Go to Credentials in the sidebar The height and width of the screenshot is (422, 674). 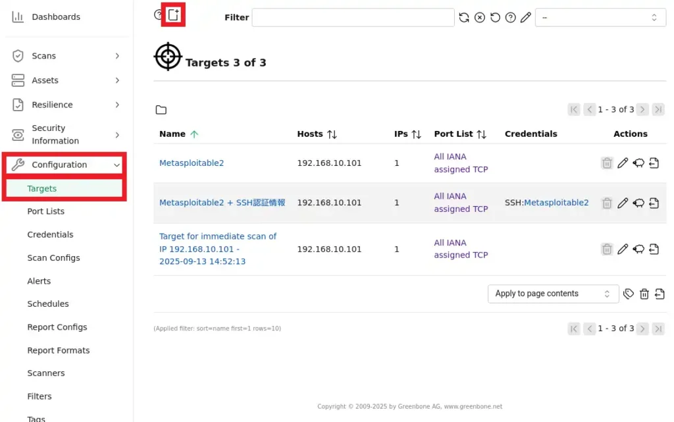50,234
